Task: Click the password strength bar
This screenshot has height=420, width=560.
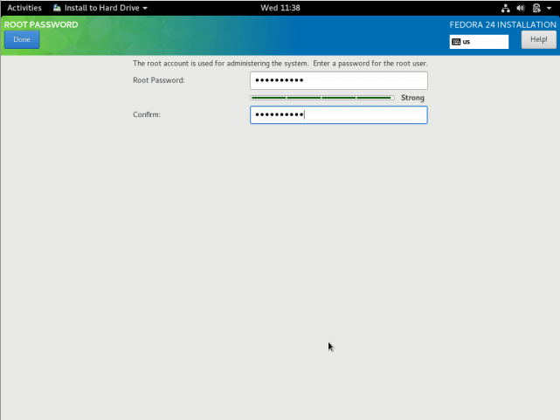Action: coord(322,98)
